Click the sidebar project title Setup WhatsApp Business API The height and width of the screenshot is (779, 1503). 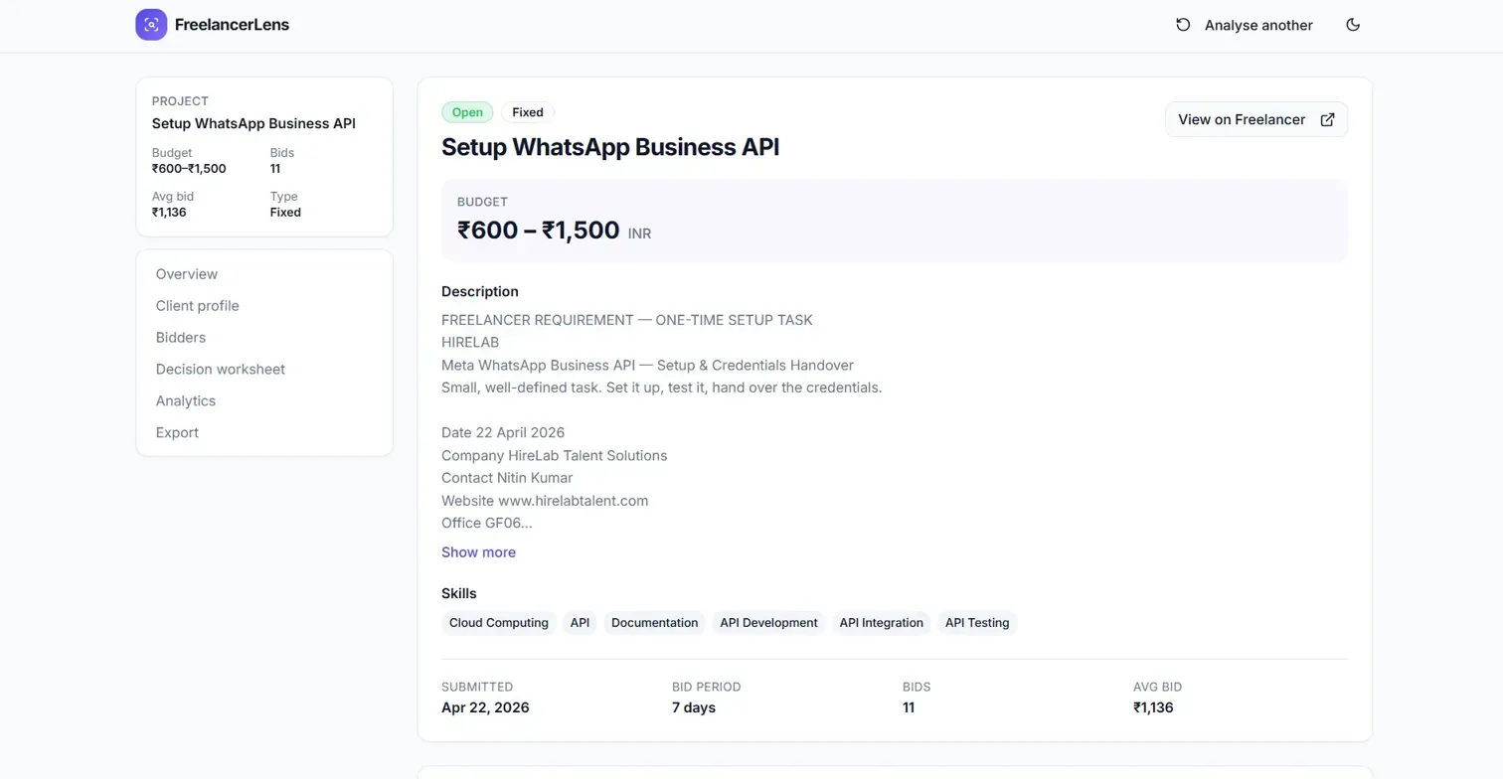pyautogui.click(x=253, y=124)
